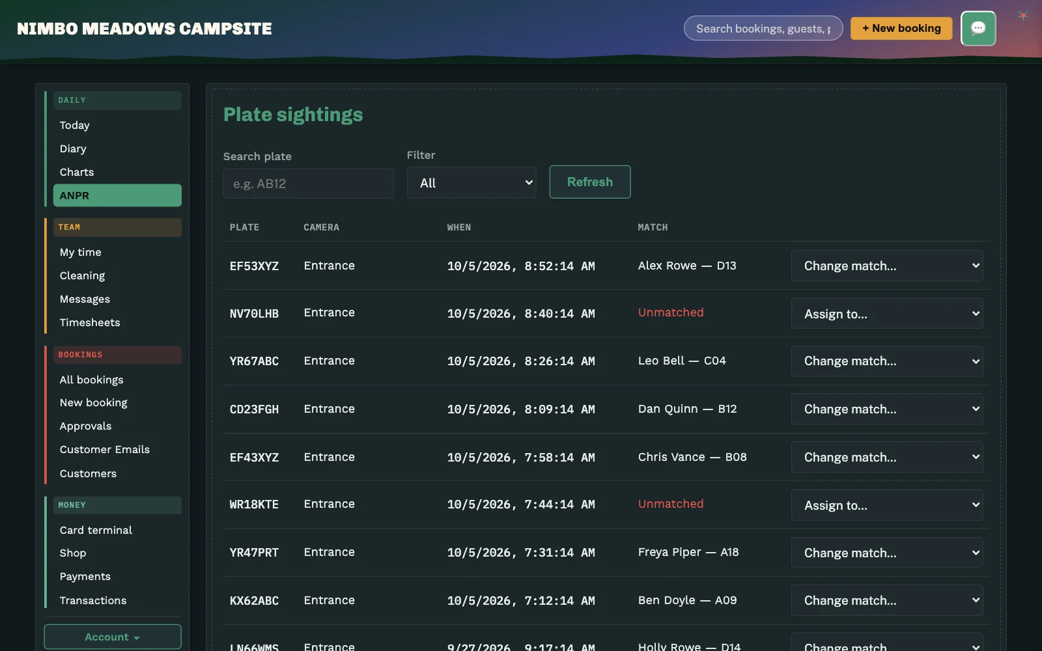
Task: Focus the Search plate input field
Action: pos(308,184)
